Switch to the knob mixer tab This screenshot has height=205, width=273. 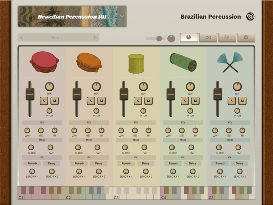189,37
